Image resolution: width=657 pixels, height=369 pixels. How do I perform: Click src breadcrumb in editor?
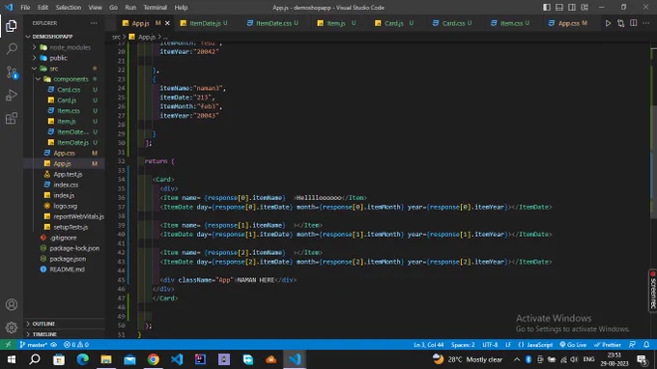click(116, 37)
